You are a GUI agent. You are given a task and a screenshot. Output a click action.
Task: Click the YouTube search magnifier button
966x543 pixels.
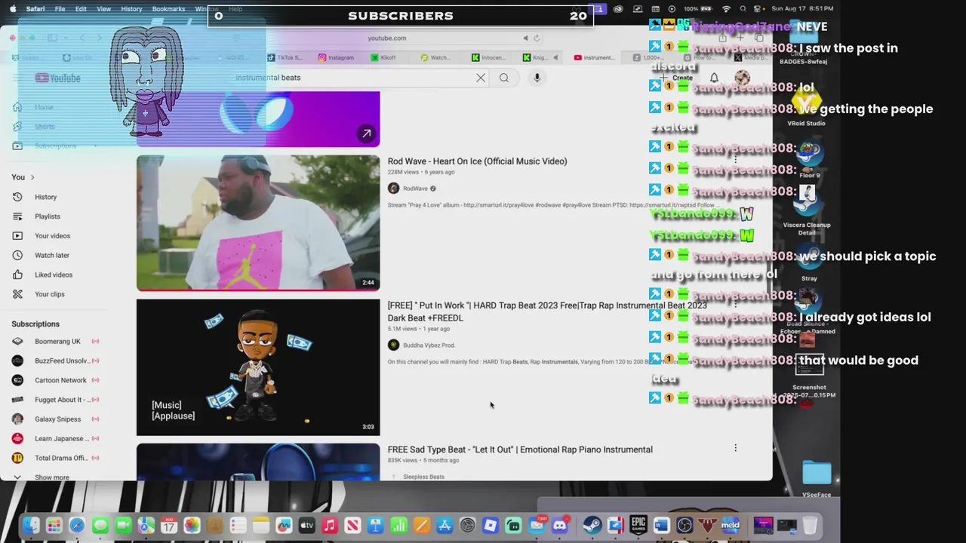tap(504, 78)
